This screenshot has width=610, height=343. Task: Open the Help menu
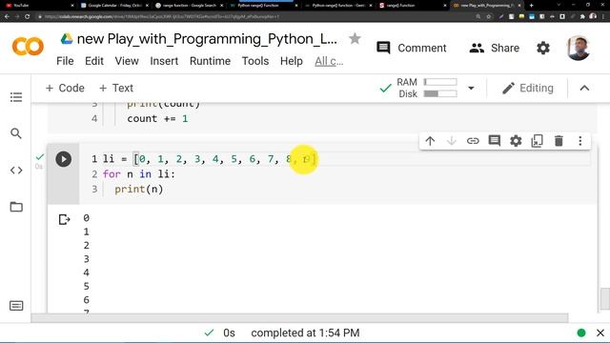292,61
